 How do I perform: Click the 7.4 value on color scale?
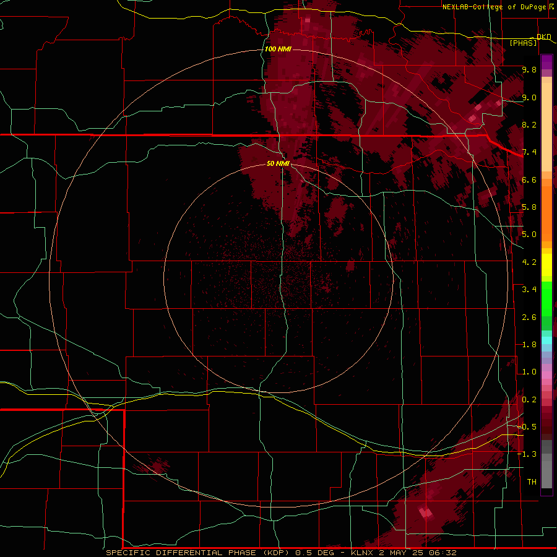(x=529, y=152)
